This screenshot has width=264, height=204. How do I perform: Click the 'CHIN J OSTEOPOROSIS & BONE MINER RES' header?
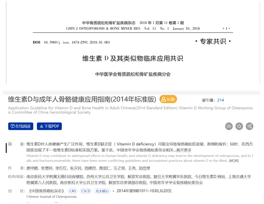pyautogui.click(x=103, y=28)
